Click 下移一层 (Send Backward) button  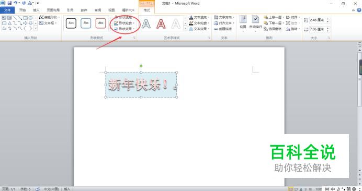[274, 23]
